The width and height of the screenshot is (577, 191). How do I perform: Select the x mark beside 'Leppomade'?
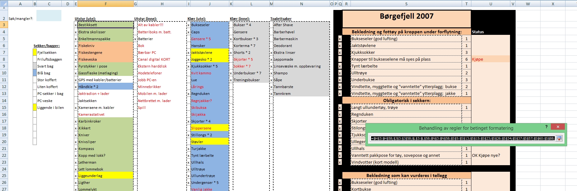pyautogui.click(x=272, y=59)
